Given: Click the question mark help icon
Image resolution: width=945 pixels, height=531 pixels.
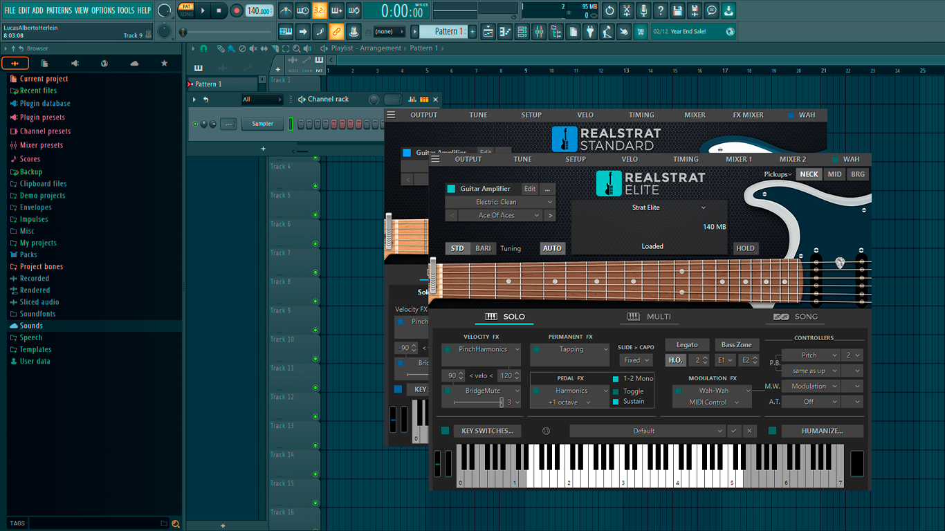Looking at the screenshot, I should coord(661,10).
